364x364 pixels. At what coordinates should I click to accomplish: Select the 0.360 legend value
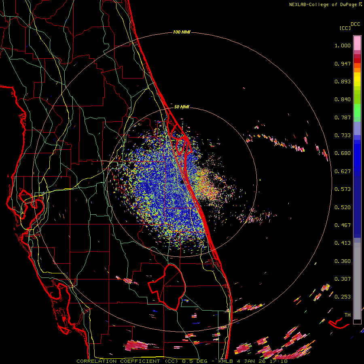(x=343, y=261)
